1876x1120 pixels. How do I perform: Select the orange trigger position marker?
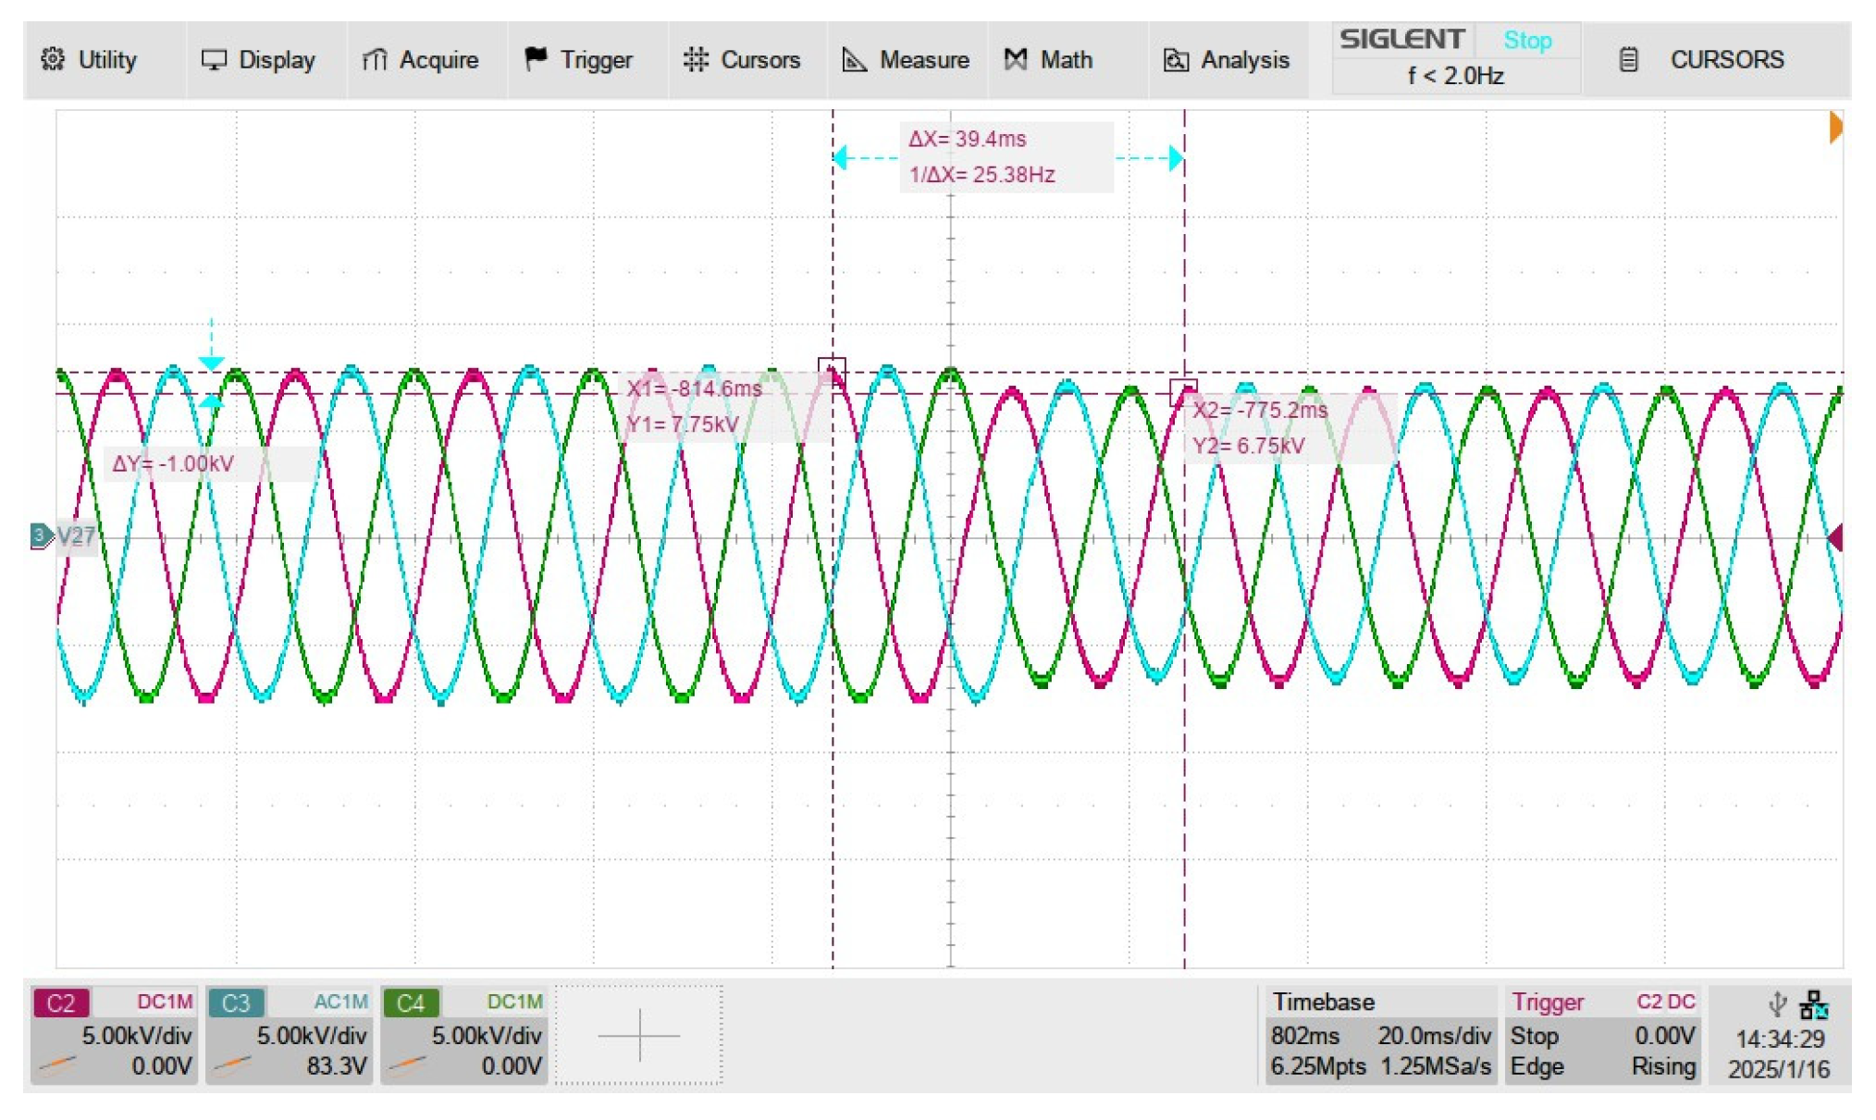pyautogui.click(x=1835, y=127)
